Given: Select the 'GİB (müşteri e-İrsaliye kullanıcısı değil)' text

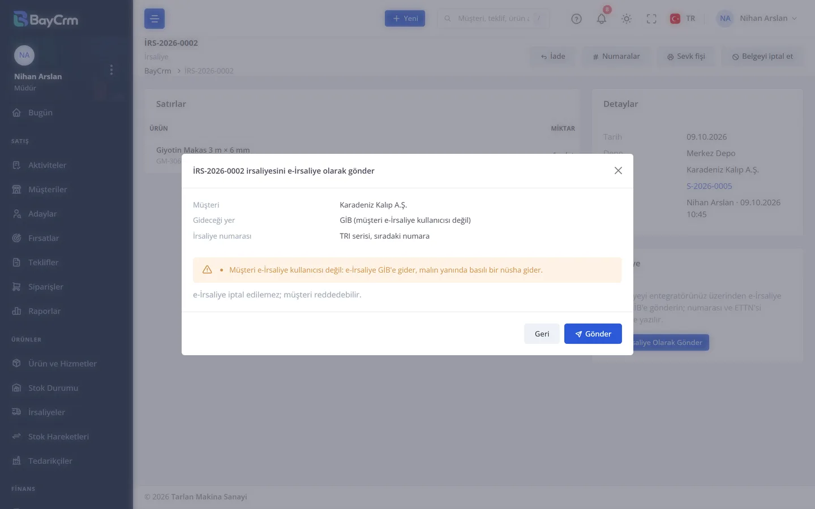Looking at the screenshot, I should 405,220.
